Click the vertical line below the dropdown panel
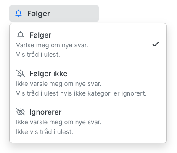This screenshot has width=177, height=153. click(x=18, y=148)
